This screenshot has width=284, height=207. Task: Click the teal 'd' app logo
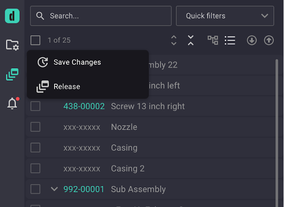coord(12,16)
